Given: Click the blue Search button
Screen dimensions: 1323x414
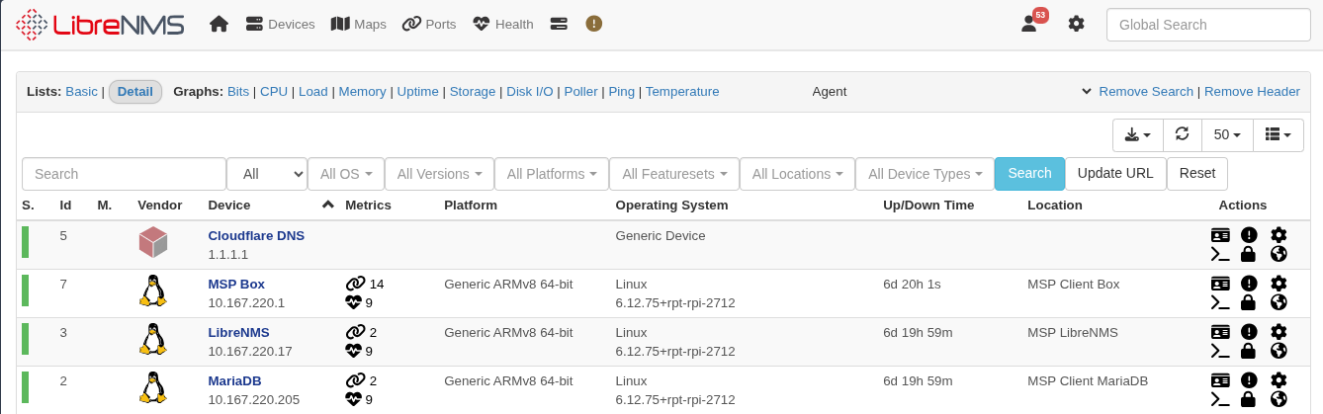Looking at the screenshot, I should coord(1029,174).
